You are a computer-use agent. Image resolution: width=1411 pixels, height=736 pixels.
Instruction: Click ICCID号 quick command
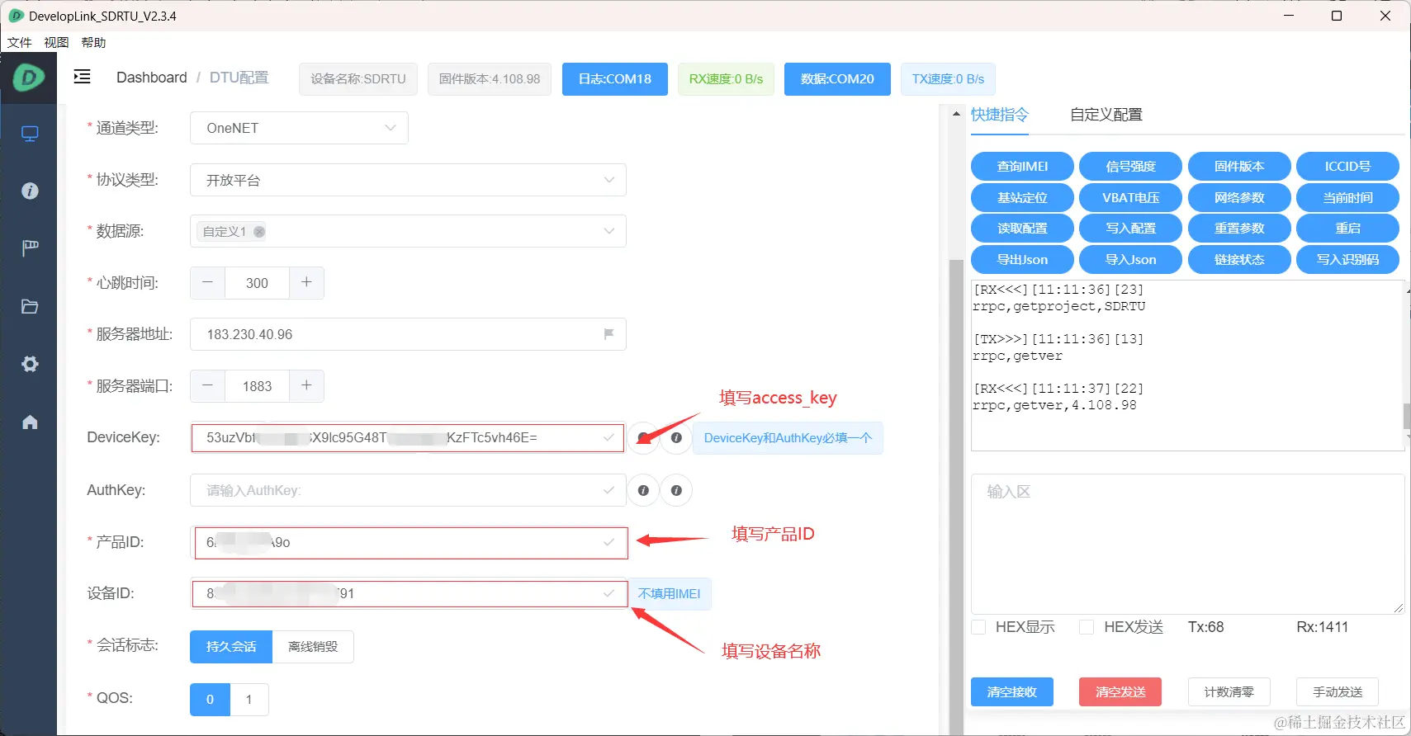[1347, 167]
